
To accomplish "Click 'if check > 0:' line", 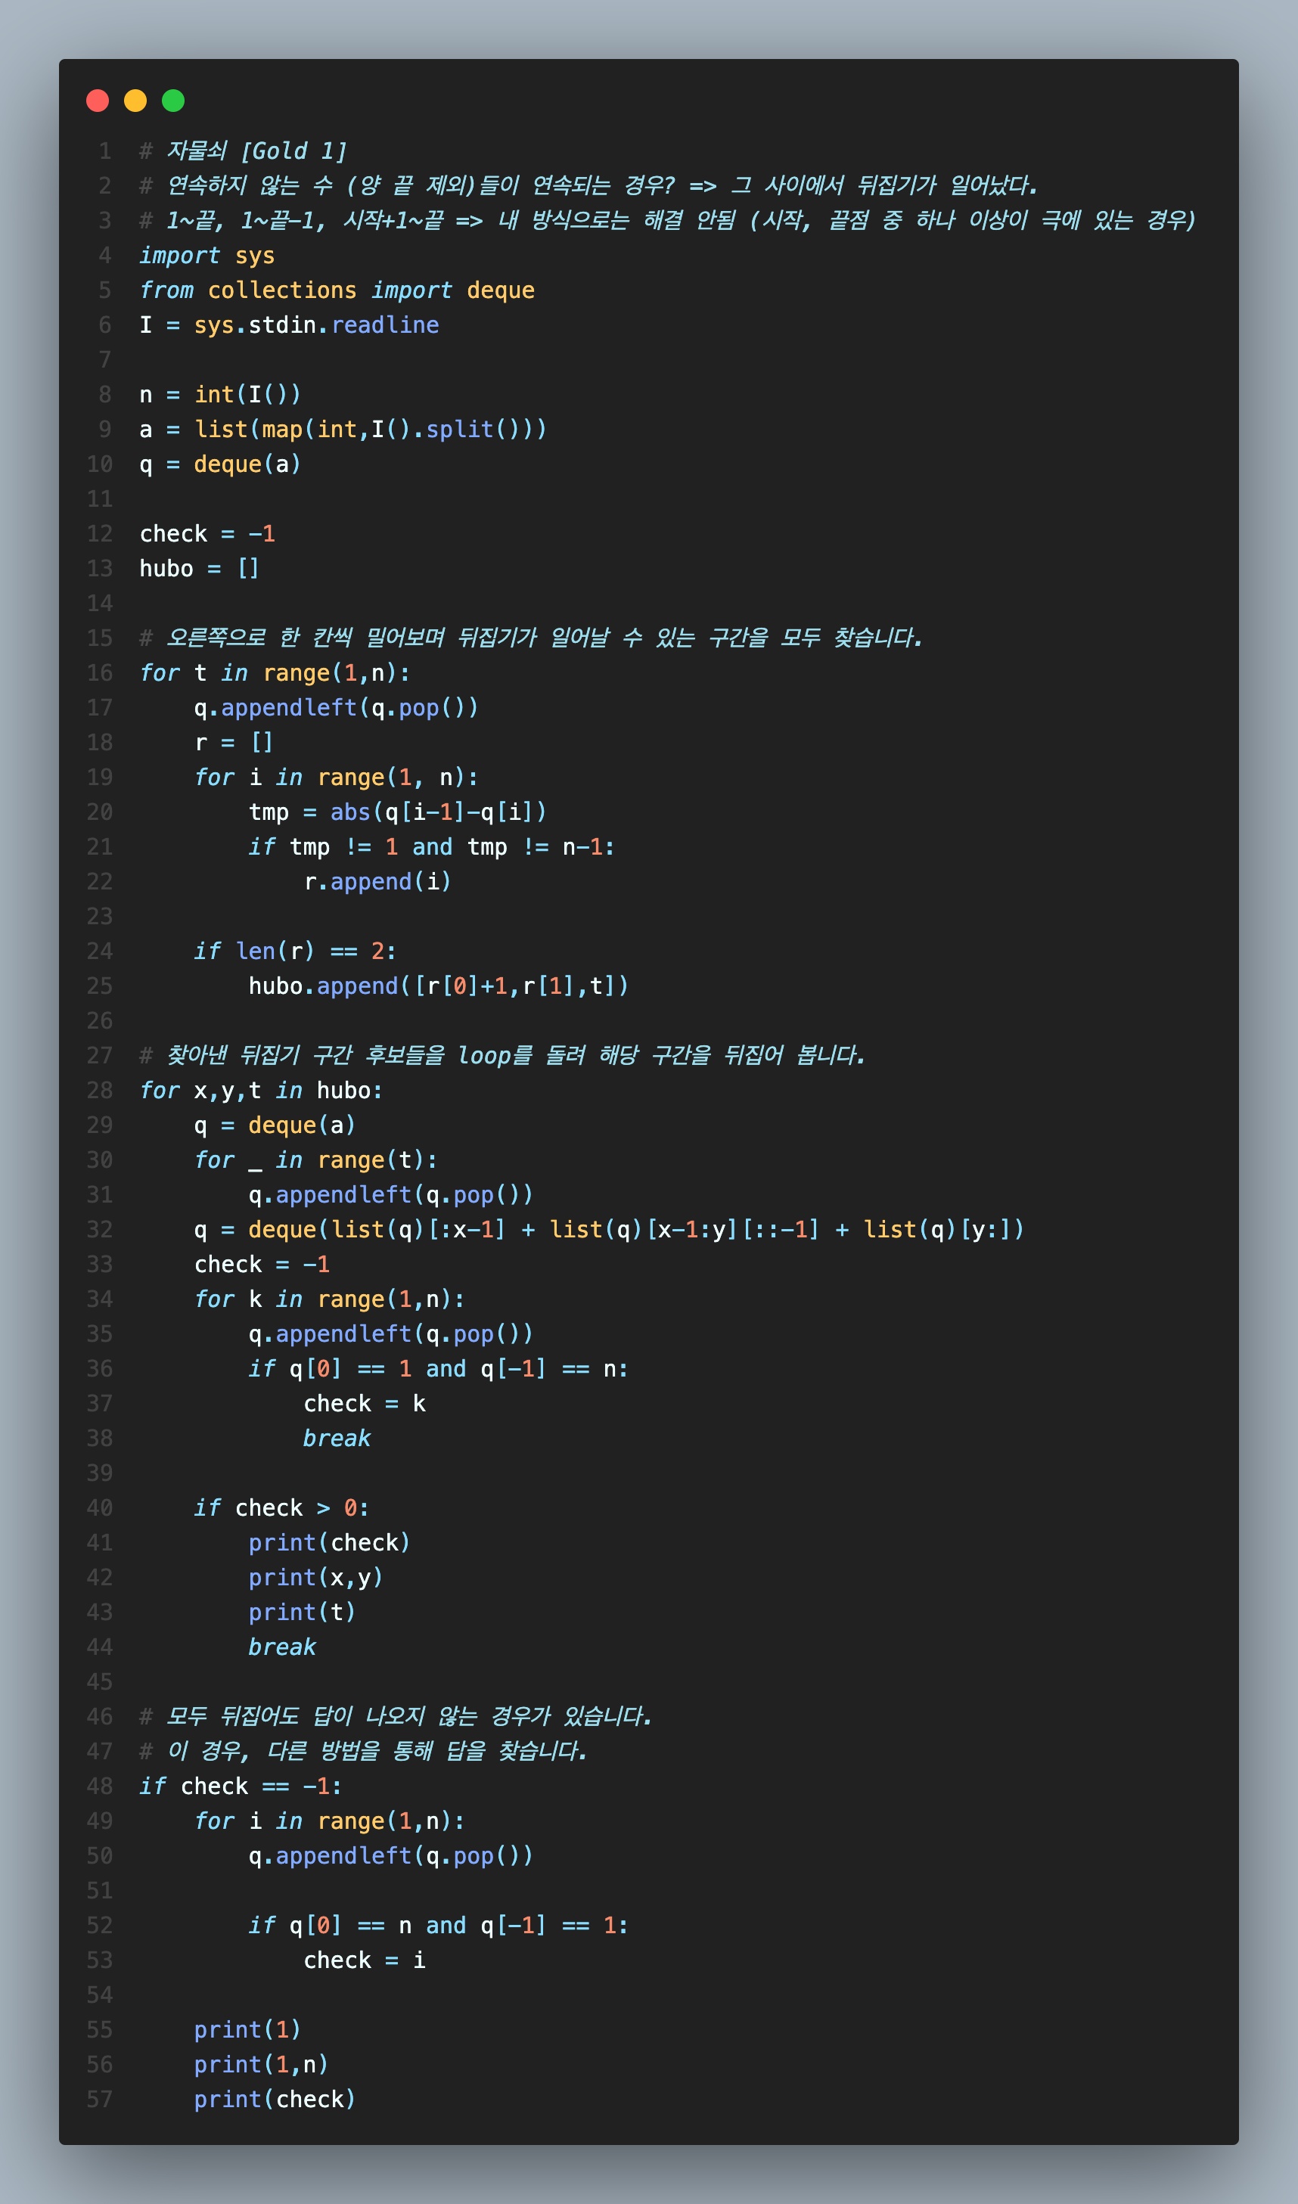I will (x=281, y=1508).
